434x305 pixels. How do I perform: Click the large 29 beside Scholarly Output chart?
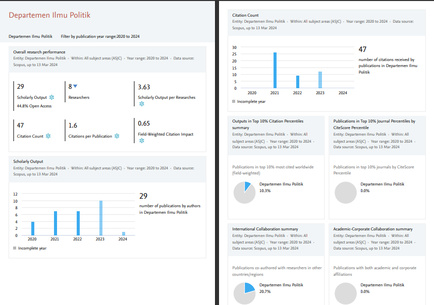point(143,196)
